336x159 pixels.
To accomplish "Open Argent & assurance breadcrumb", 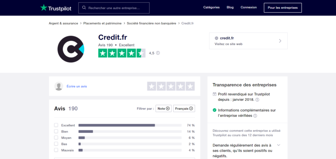I will pos(63,23).
